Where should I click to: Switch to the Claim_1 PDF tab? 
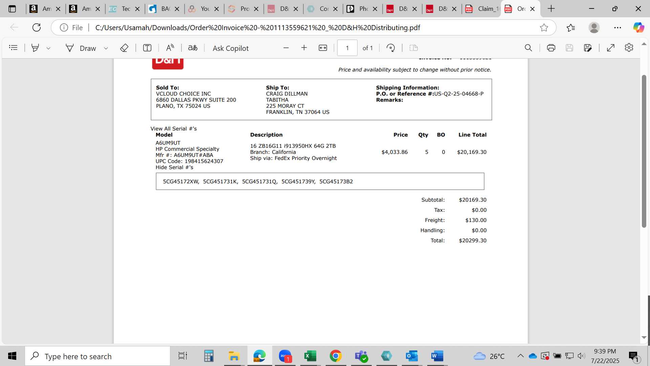(482, 9)
